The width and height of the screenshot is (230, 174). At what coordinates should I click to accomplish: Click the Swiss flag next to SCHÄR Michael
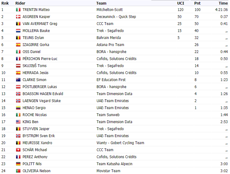point(18,150)
